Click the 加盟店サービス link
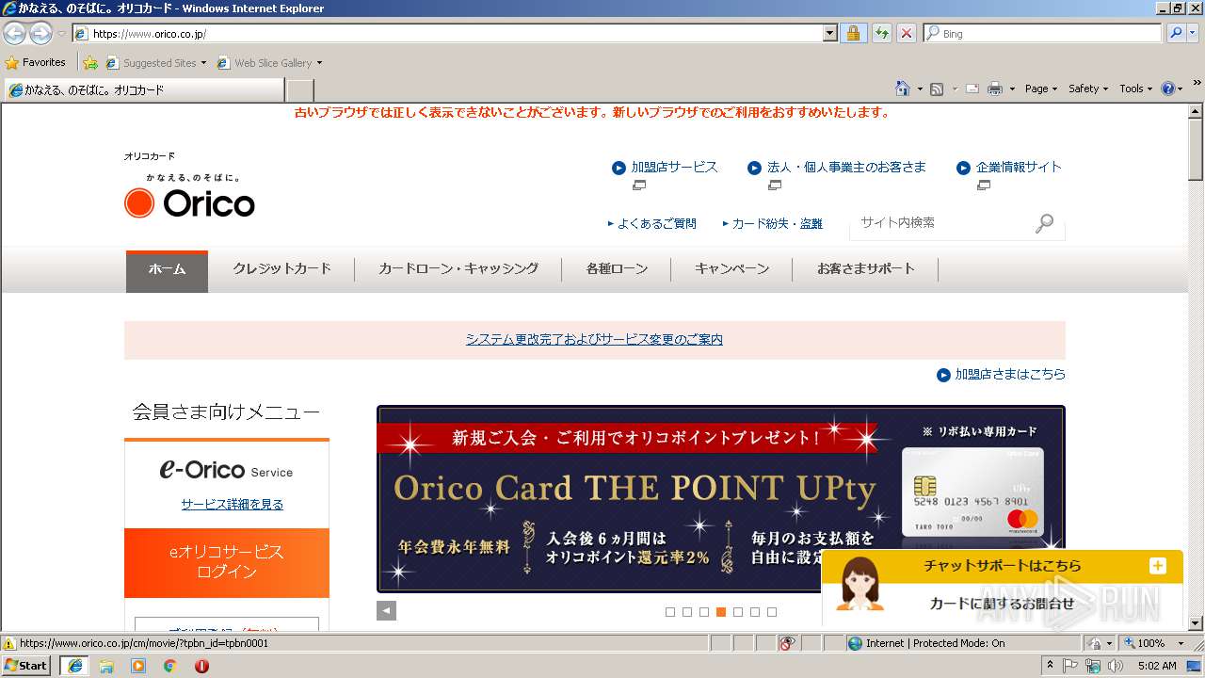The width and height of the screenshot is (1205, 678). click(674, 167)
